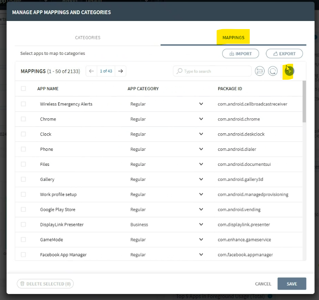Expand category dropdown for Facebook App Manager
Viewport: 319px width, 300px height.
(x=201, y=255)
